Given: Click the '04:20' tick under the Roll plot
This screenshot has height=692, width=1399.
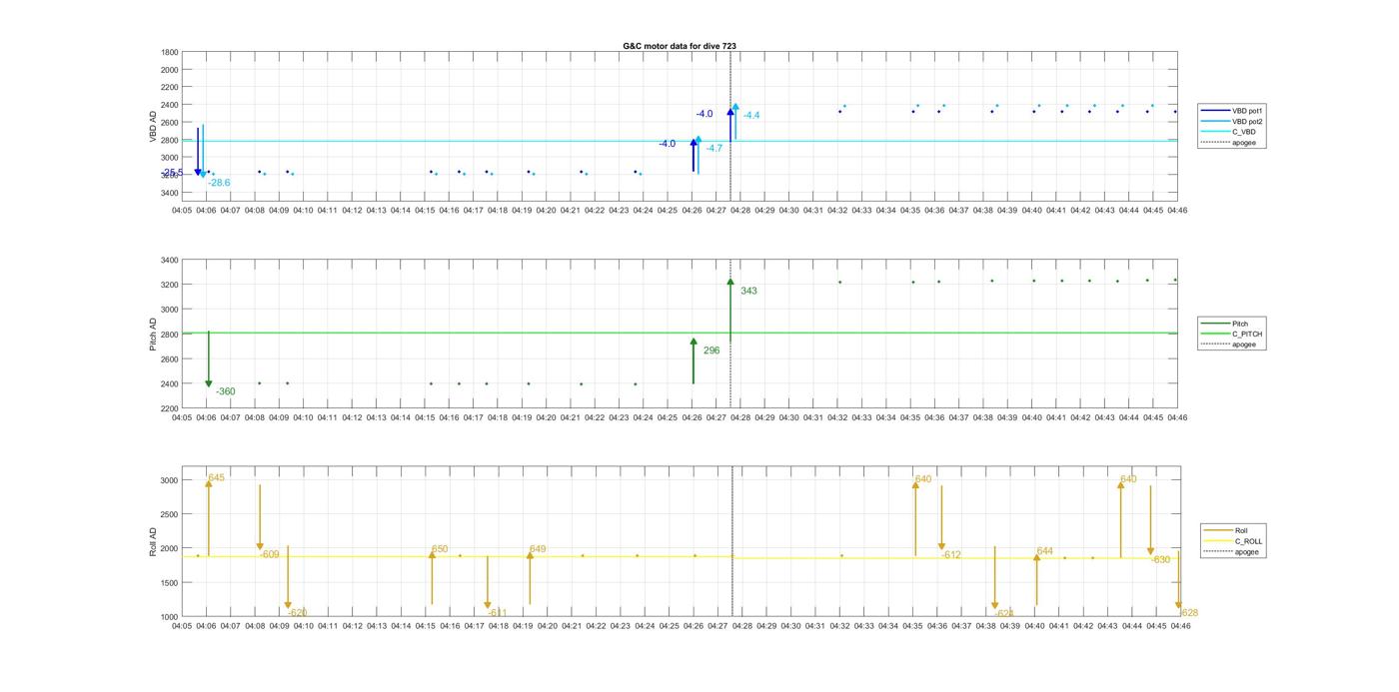Looking at the screenshot, I should pyautogui.click(x=547, y=626).
